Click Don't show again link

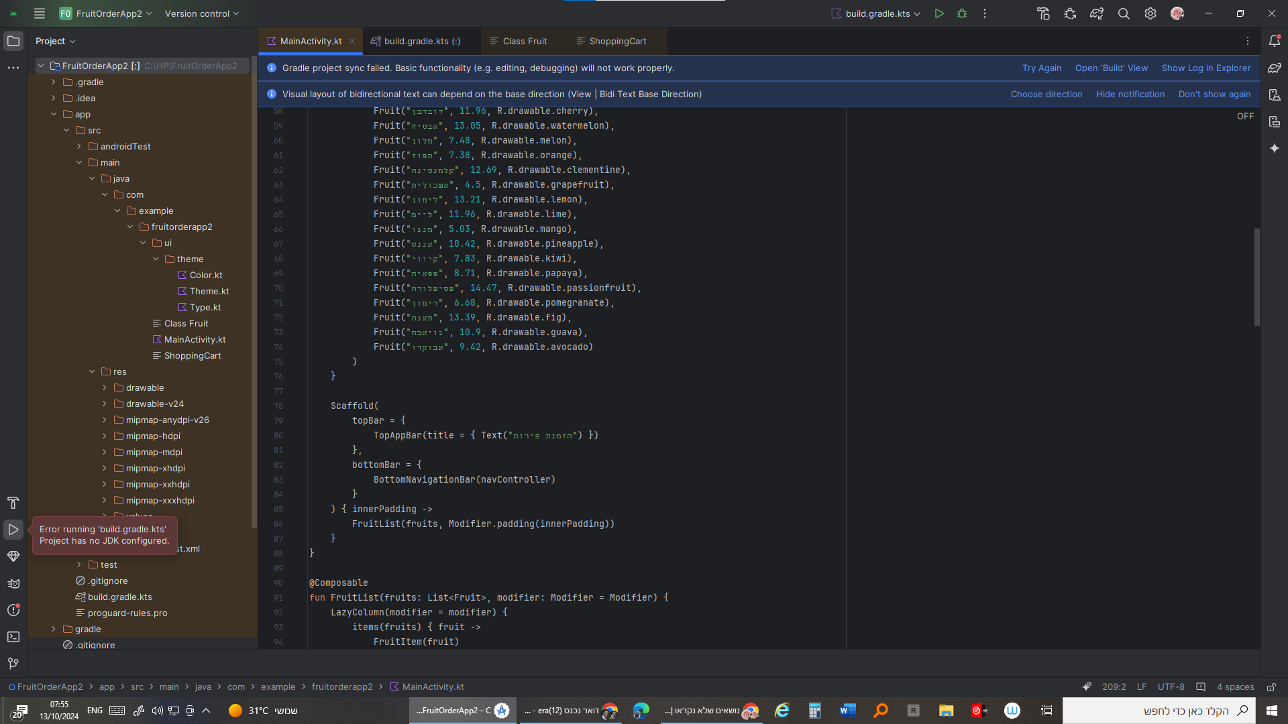(x=1214, y=94)
